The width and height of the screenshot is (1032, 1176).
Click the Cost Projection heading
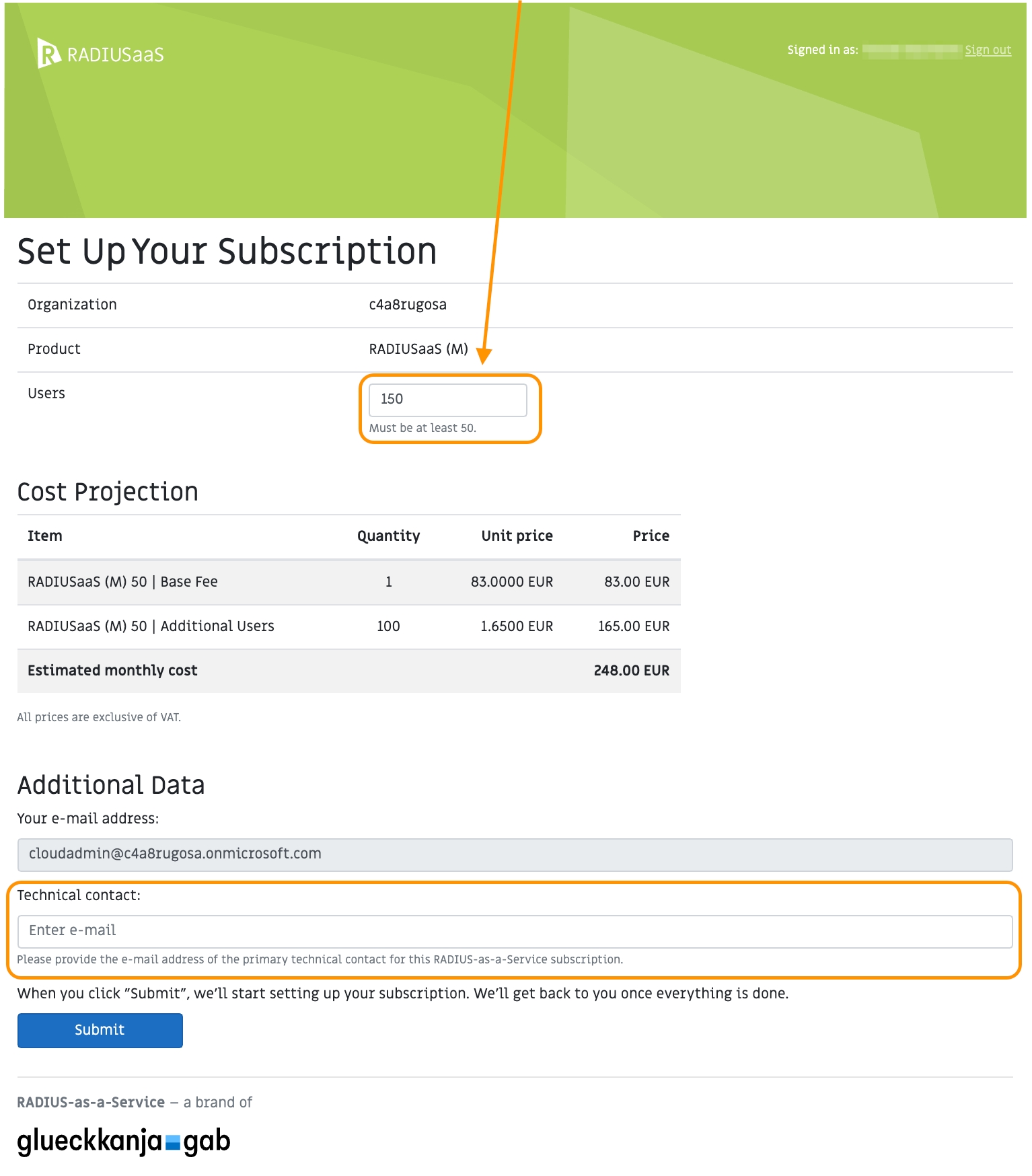pyautogui.click(x=108, y=492)
